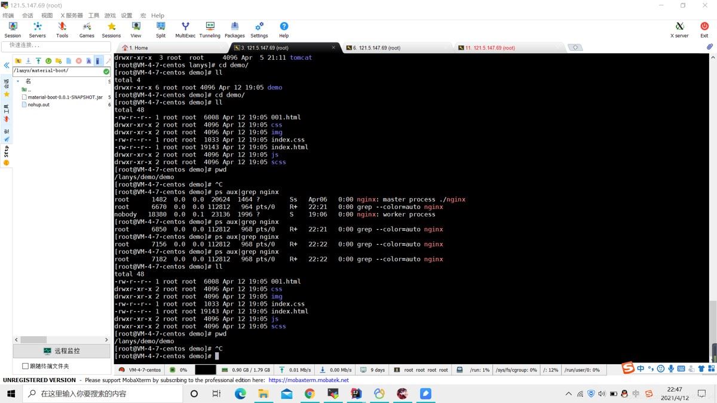Open the Windows Start menu

tap(11, 393)
